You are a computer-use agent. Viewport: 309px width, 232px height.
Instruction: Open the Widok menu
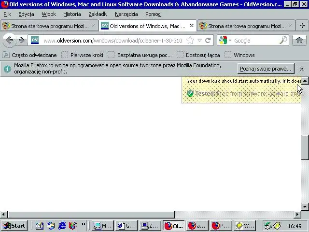(49, 14)
